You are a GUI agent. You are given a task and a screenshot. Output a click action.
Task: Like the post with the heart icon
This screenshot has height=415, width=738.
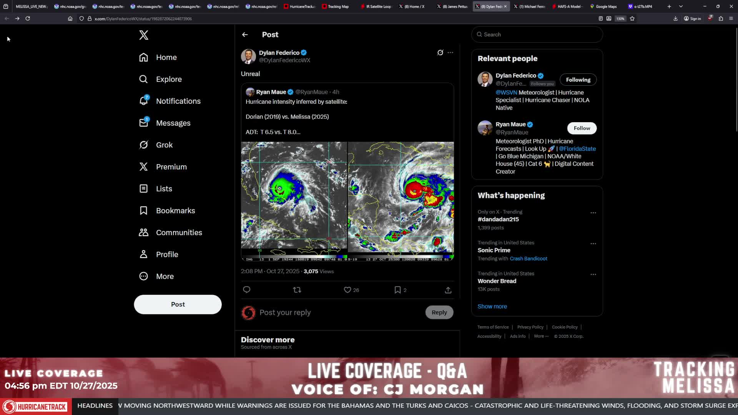click(347, 290)
